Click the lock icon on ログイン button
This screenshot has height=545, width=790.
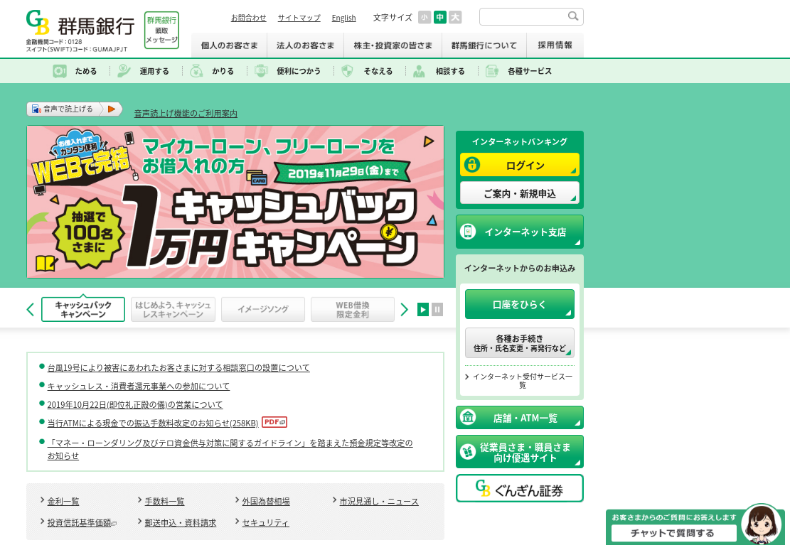coord(472,164)
